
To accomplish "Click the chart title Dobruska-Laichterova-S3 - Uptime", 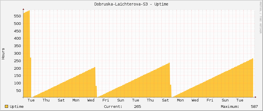I will [x=131, y=4].
